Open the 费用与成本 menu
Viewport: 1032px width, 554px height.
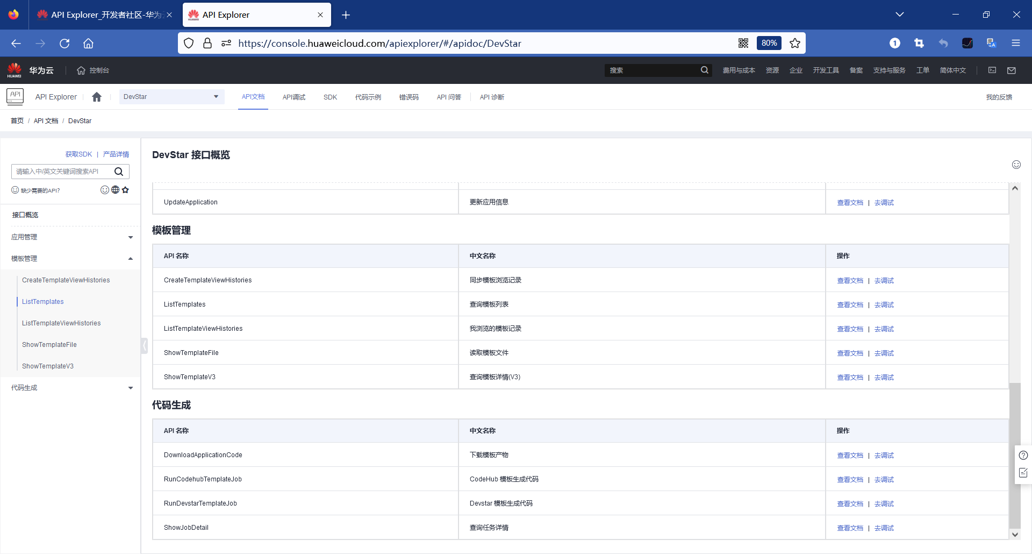coord(739,70)
